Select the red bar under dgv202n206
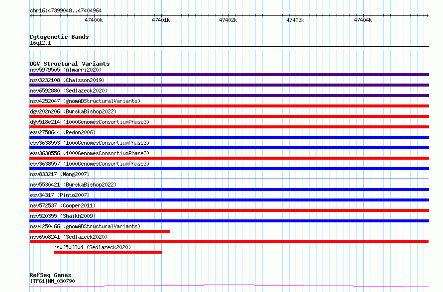 (x=229, y=116)
